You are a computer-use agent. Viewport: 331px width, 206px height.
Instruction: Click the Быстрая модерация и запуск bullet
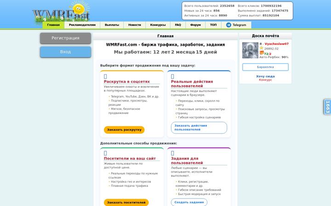[x=198, y=194]
